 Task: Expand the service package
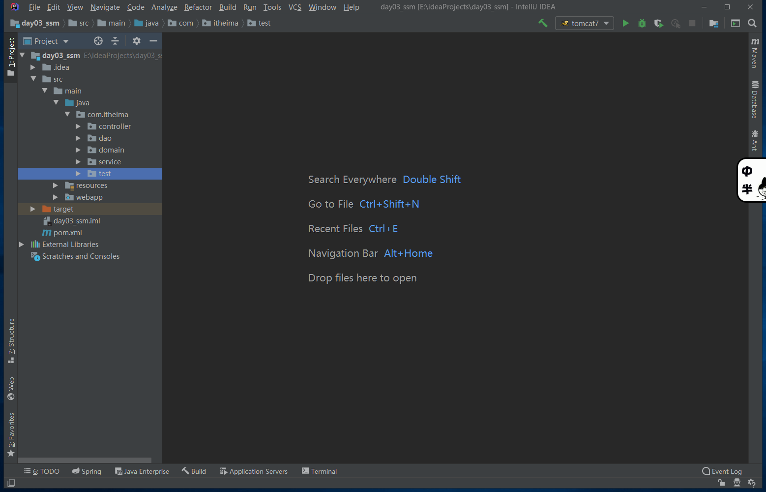(78, 162)
